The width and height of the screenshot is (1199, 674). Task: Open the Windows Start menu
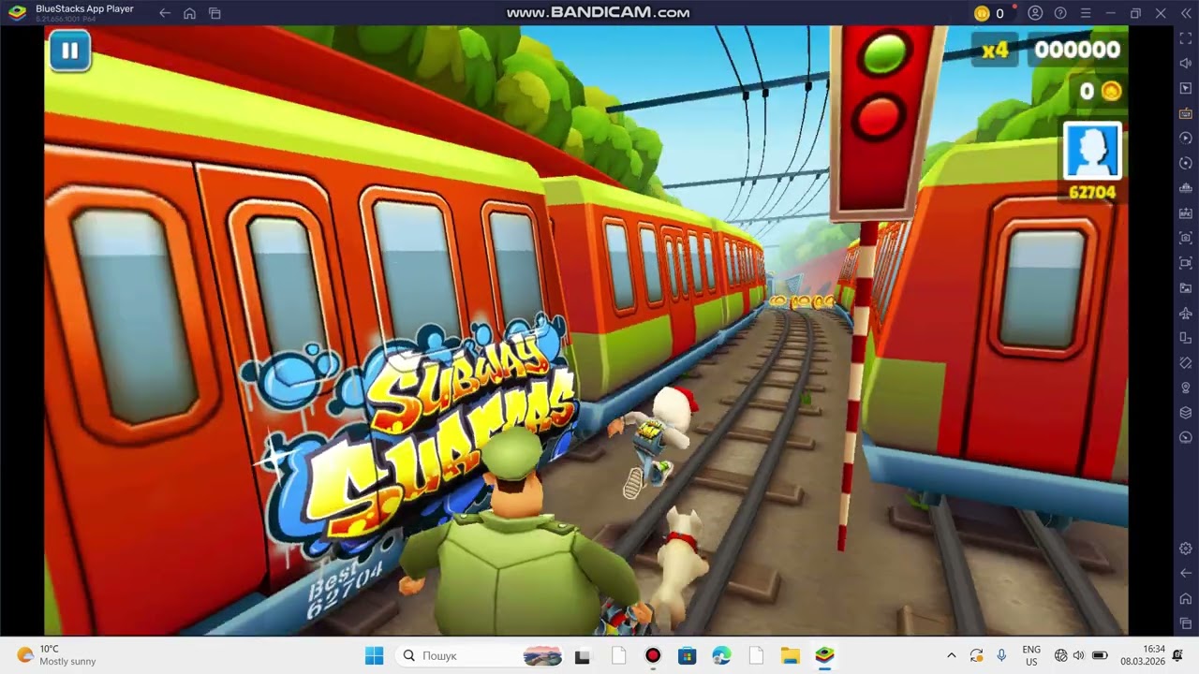click(374, 655)
